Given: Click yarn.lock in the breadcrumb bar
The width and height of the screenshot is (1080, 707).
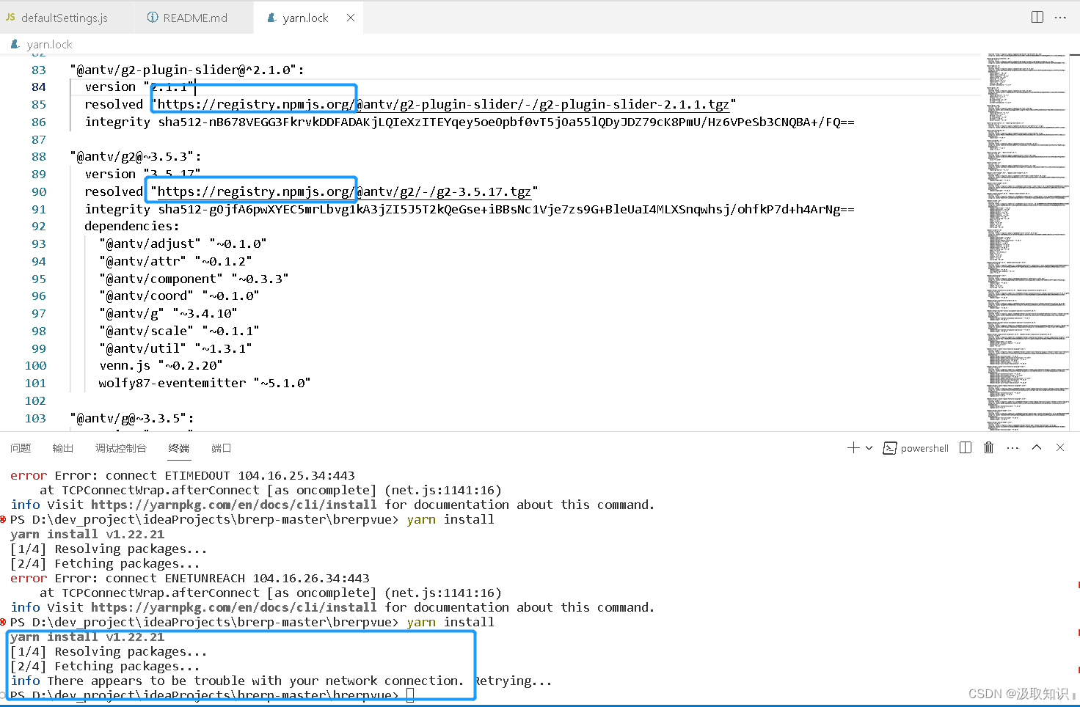Looking at the screenshot, I should 49,44.
